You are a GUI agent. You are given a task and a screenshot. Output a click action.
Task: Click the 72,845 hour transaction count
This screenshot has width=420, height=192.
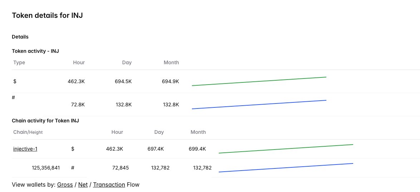120,168
